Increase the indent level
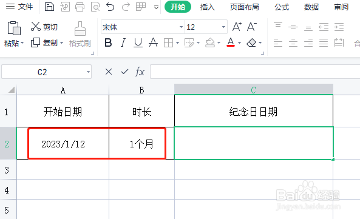Viewport: 360px width, 219px height. click(339, 27)
